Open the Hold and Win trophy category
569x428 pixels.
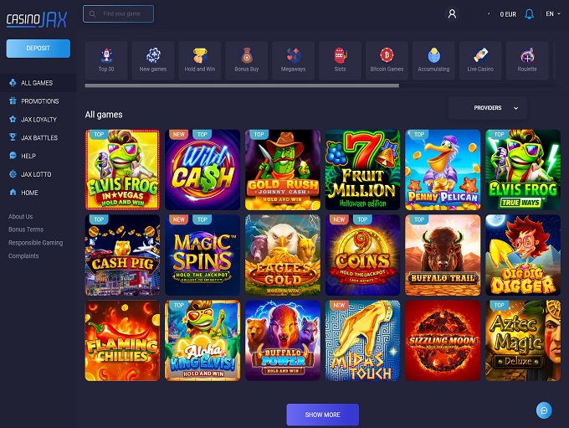[200, 60]
